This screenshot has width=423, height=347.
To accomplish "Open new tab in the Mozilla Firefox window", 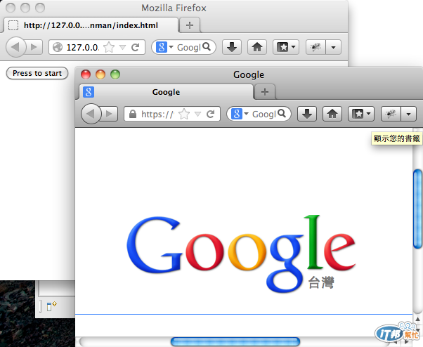I will tap(190, 25).
